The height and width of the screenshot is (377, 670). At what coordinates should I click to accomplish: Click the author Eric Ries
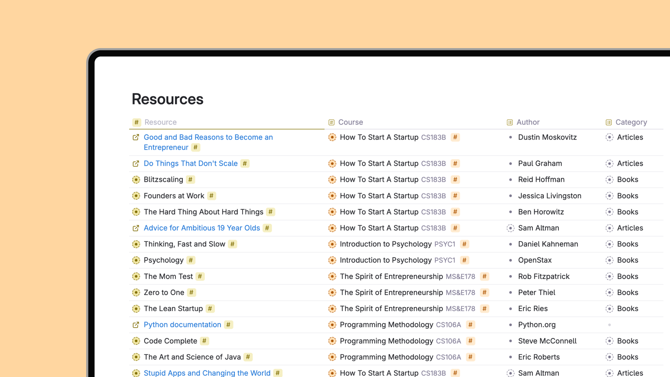coord(533,309)
